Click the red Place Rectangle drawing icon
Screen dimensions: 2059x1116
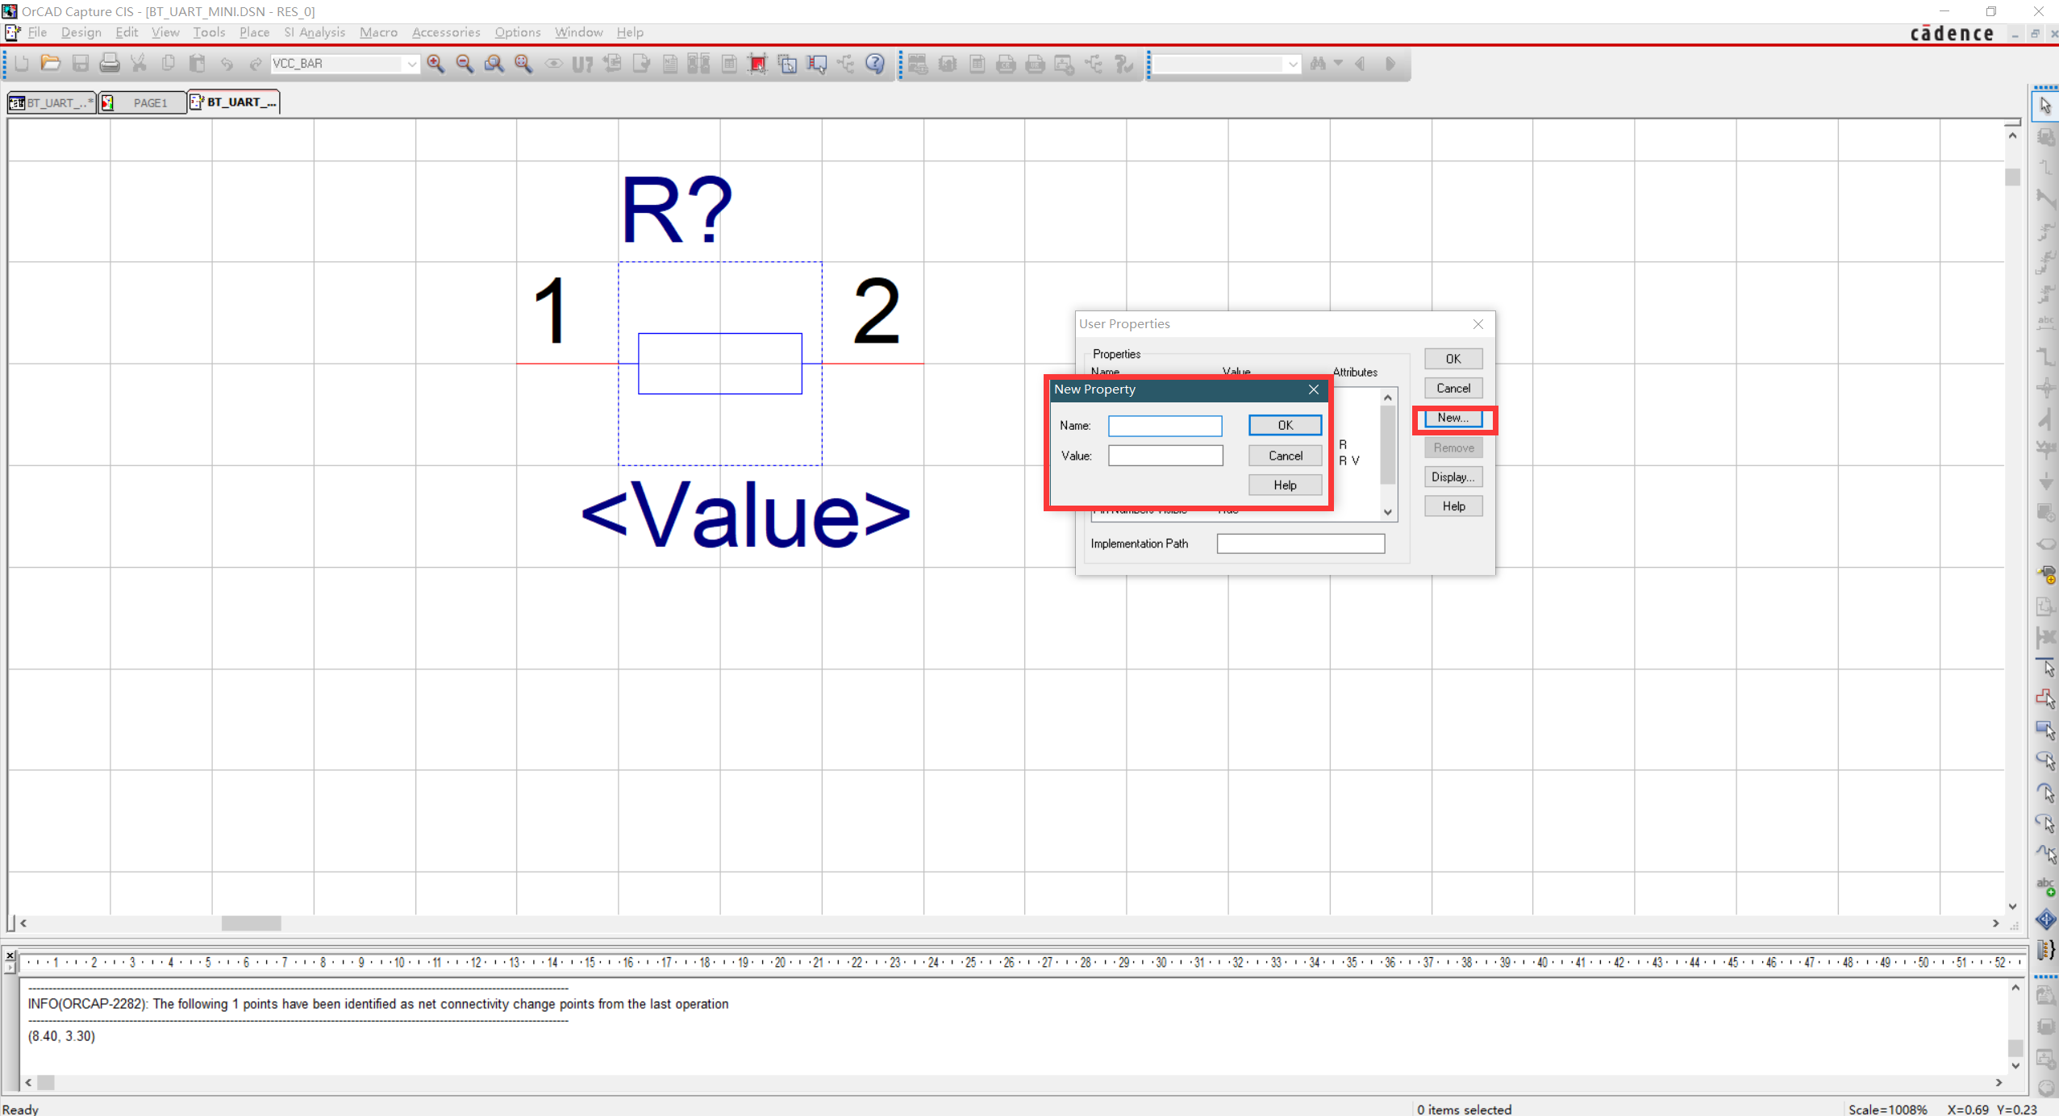tap(2045, 698)
